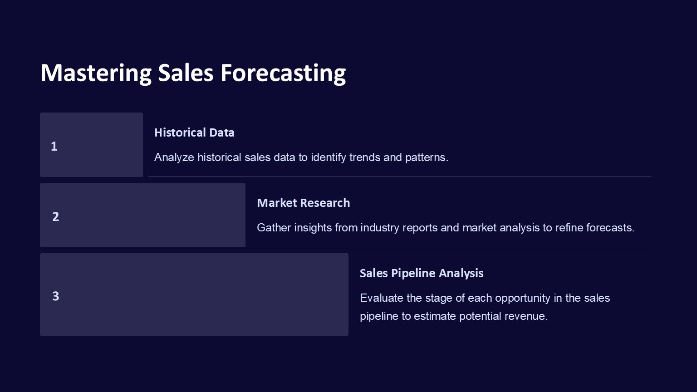Click the "Market Research" heading
Screen dimensions: 697x392
point(303,203)
